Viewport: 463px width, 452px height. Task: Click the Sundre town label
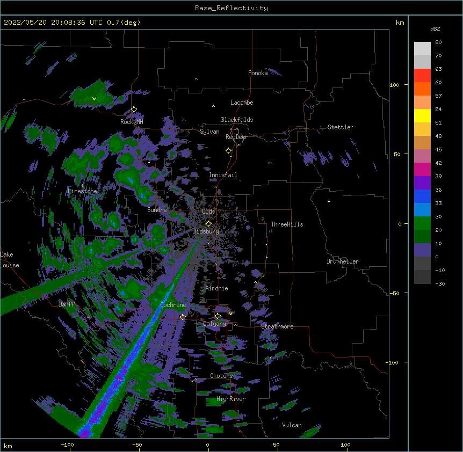click(x=157, y=210)
